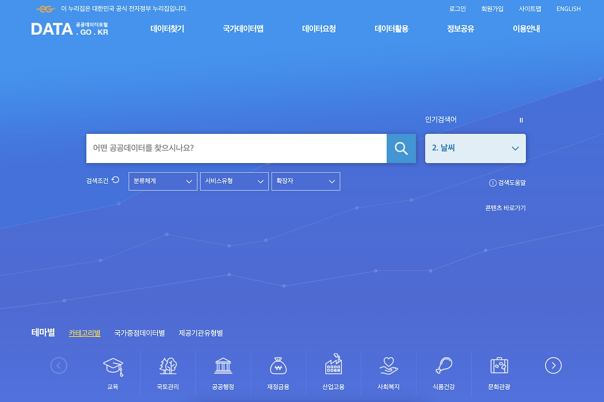The height and width of the screenshot is (402, 604).
Task: Open the 데이터활용 menu
Action: [x=392, y=29]
